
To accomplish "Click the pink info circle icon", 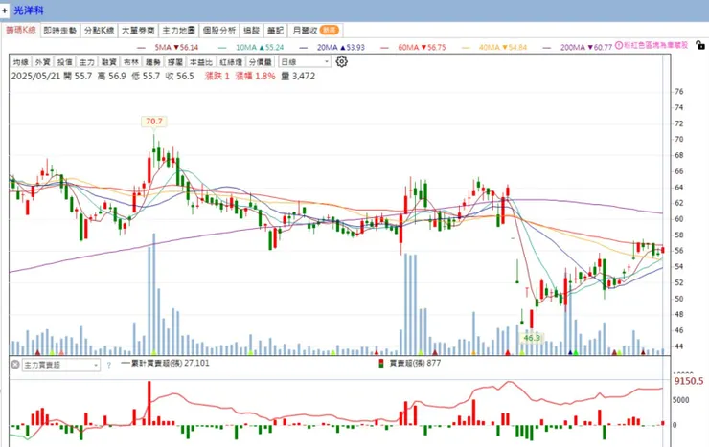I will [619, 46].
